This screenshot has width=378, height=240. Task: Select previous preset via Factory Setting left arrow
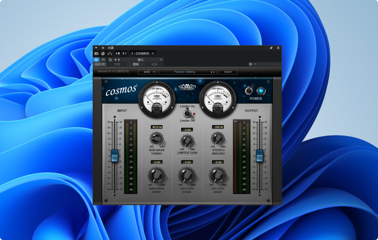pyautogui.click(x=212, y=72)
